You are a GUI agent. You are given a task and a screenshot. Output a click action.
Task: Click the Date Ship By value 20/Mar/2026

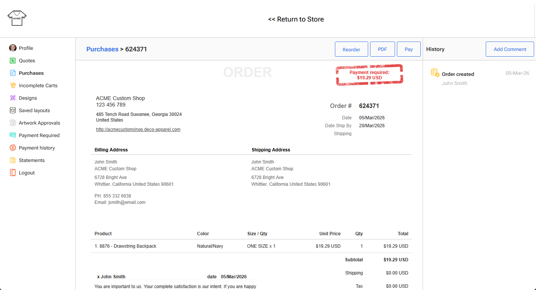[x=372, y=126]
